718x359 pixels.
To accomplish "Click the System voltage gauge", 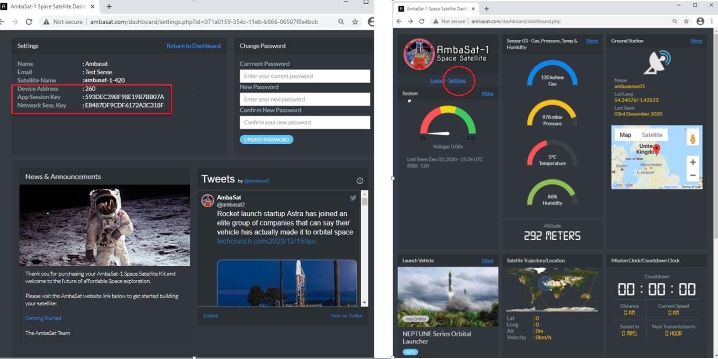I will pyautogui.click(x=448, y=123).
